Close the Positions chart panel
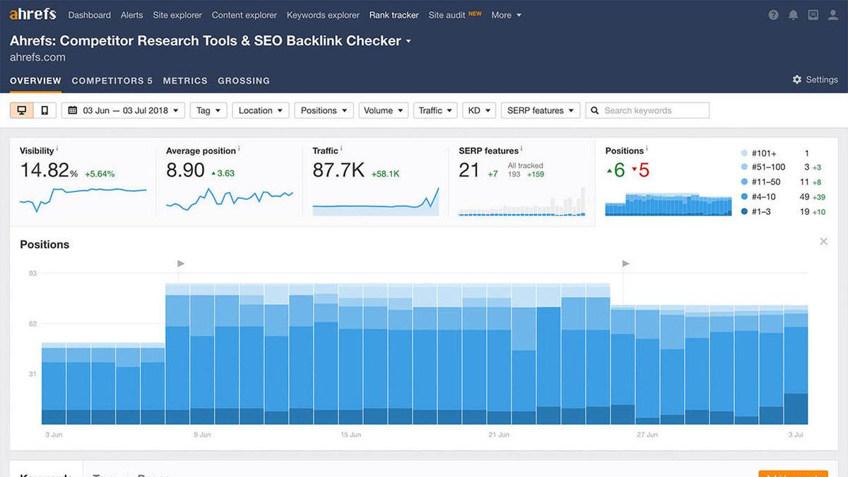Screen dimensions: 848x477 (823, 242)
